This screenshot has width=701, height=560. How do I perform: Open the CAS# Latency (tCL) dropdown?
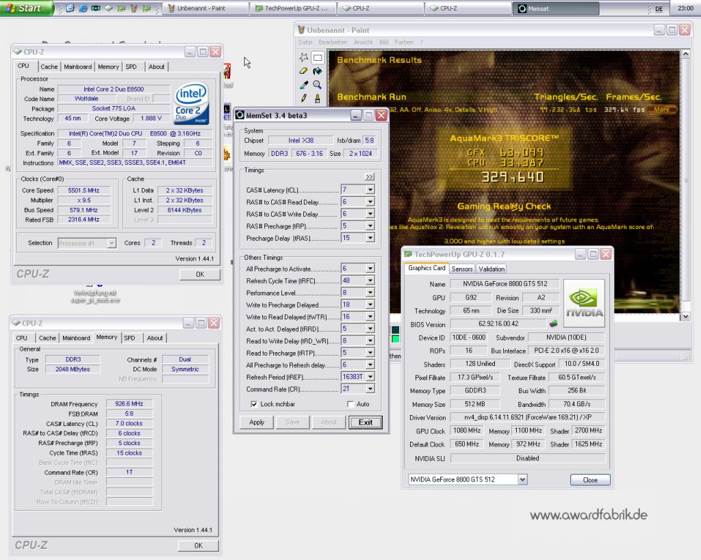coord(370,190)
